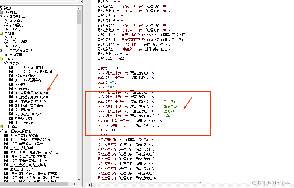
Task: Click the subroutine icon beside SDK_发送消息_CALL_260
Action: [11, 97]
